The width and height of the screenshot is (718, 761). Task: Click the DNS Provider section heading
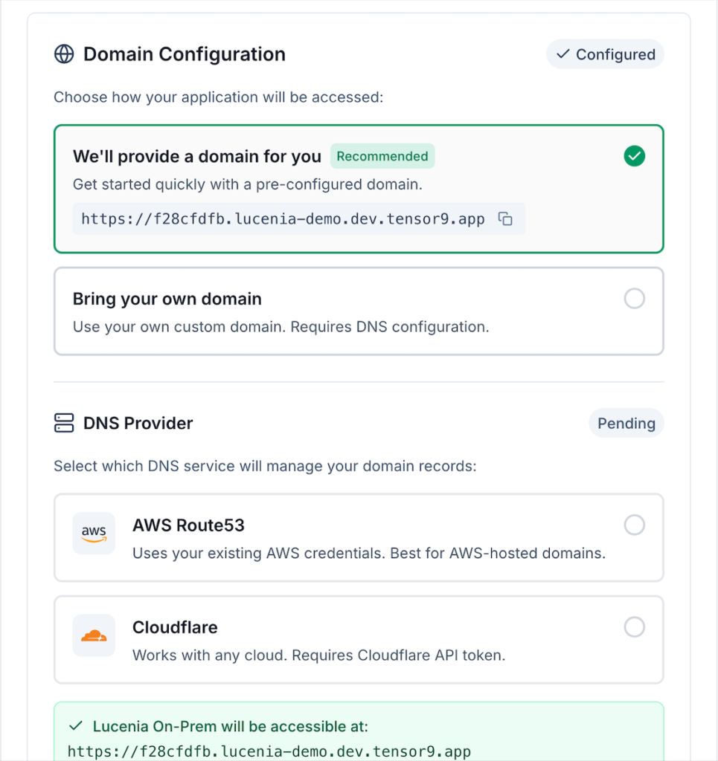(x=138, y=424)
